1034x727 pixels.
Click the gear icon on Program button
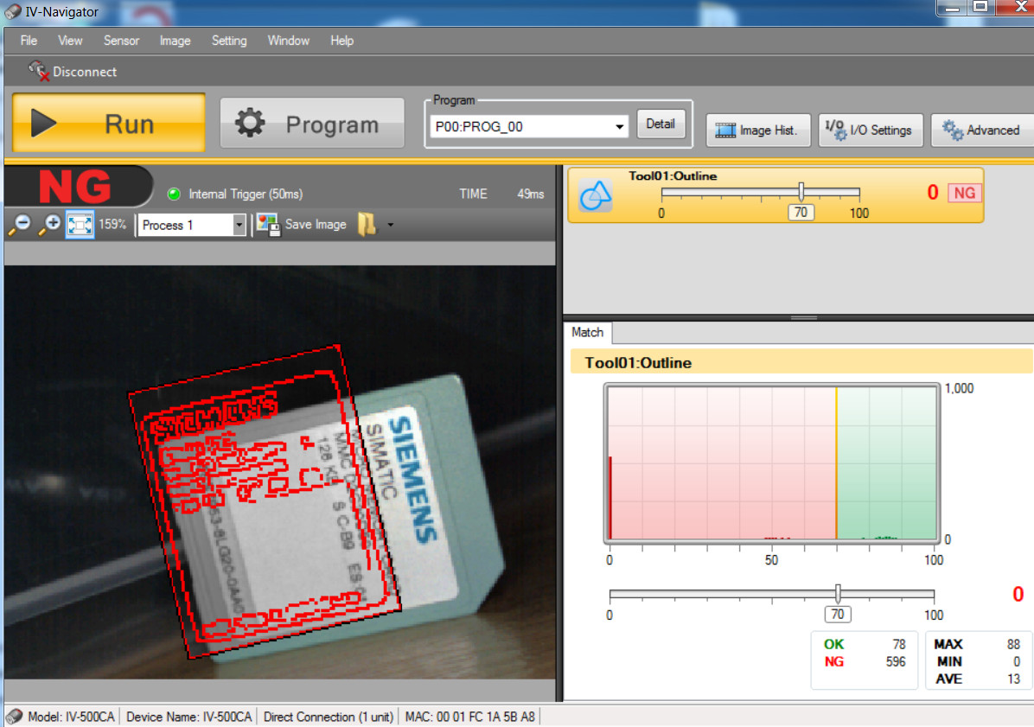pyautogui.click(x=250, y=124)
